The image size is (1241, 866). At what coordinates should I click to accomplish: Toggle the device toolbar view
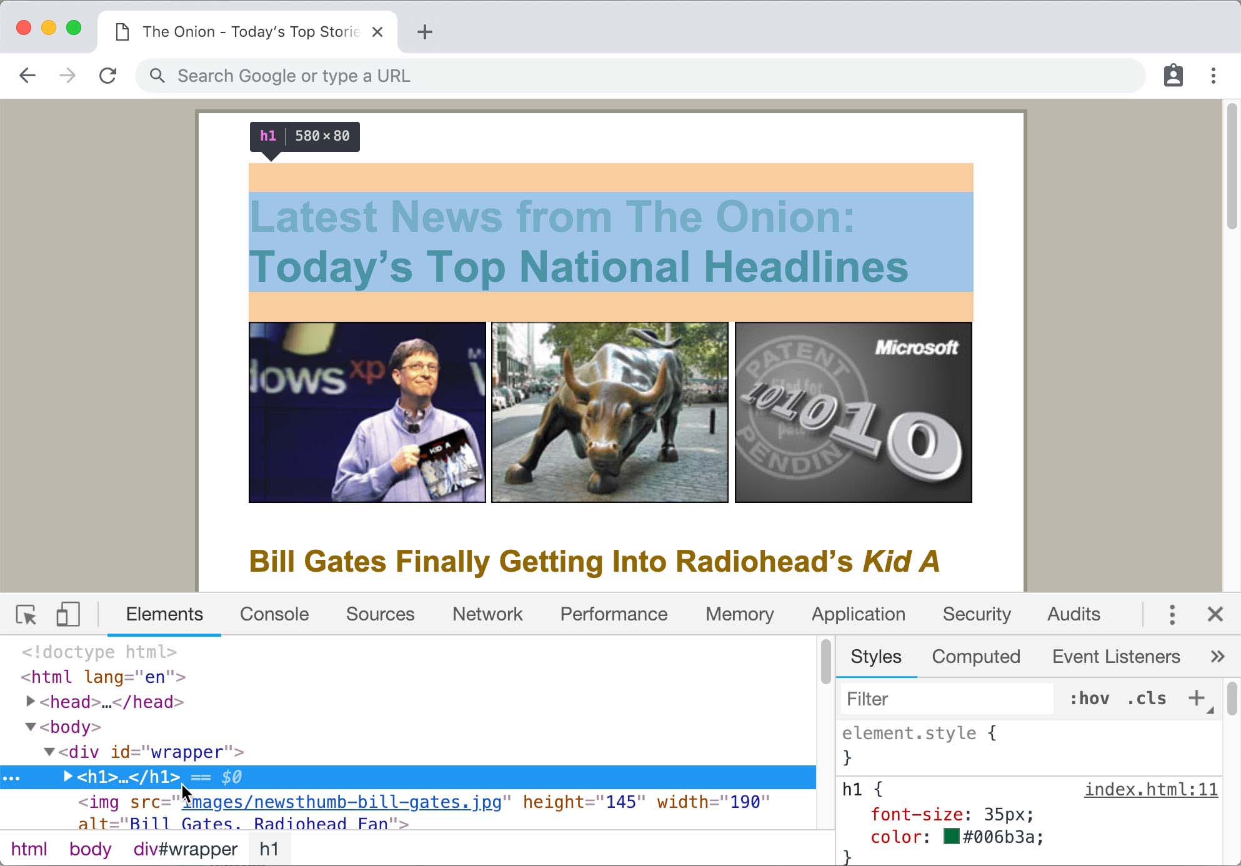67,615
